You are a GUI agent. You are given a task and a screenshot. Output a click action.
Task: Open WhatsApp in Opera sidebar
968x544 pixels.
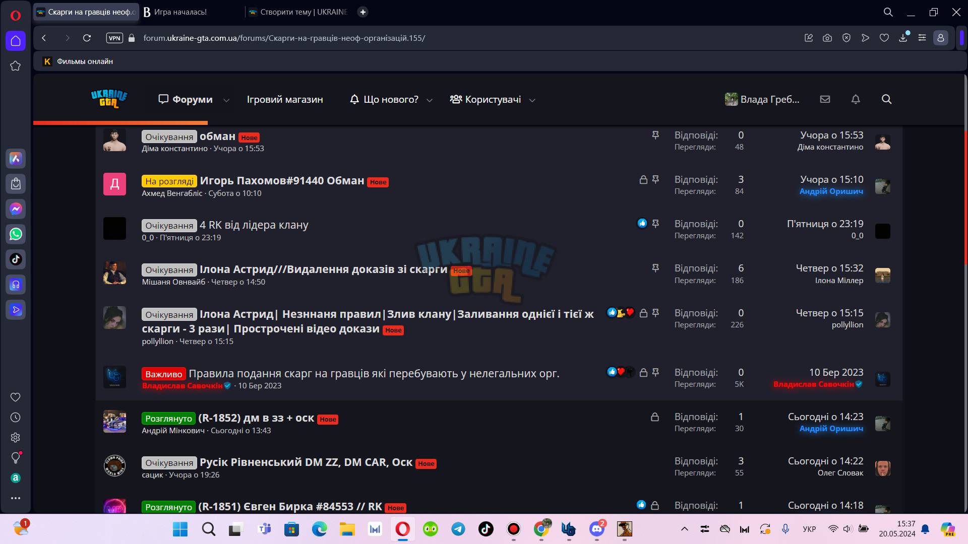(16, 234)
